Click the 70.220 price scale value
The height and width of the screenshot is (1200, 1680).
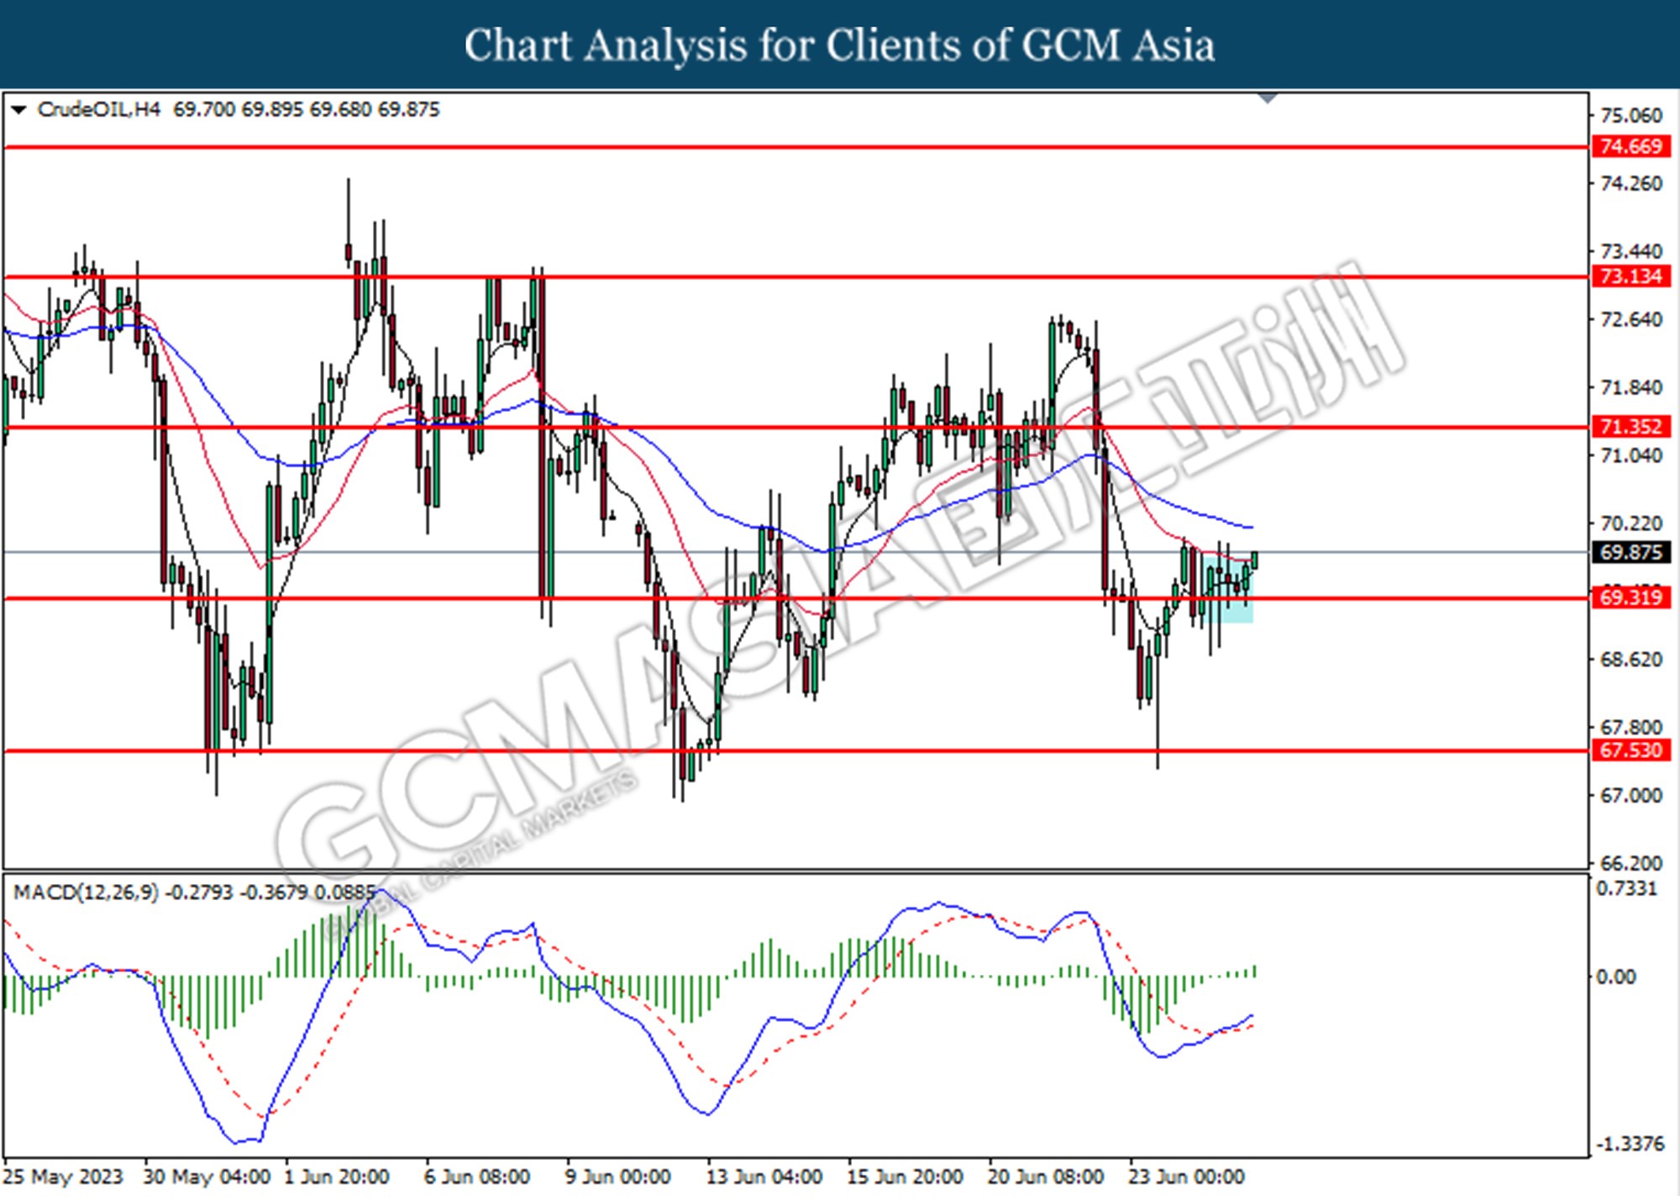[1631, 524]
